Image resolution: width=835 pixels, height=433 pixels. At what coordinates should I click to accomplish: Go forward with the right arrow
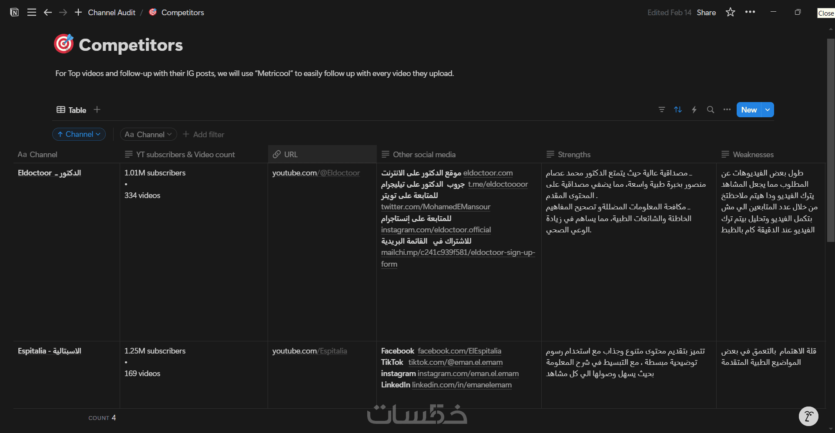pyautogui.click(x=63, y=12)
